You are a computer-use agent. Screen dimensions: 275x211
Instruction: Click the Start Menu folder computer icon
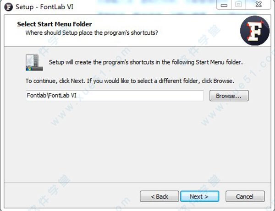(34, 62)
